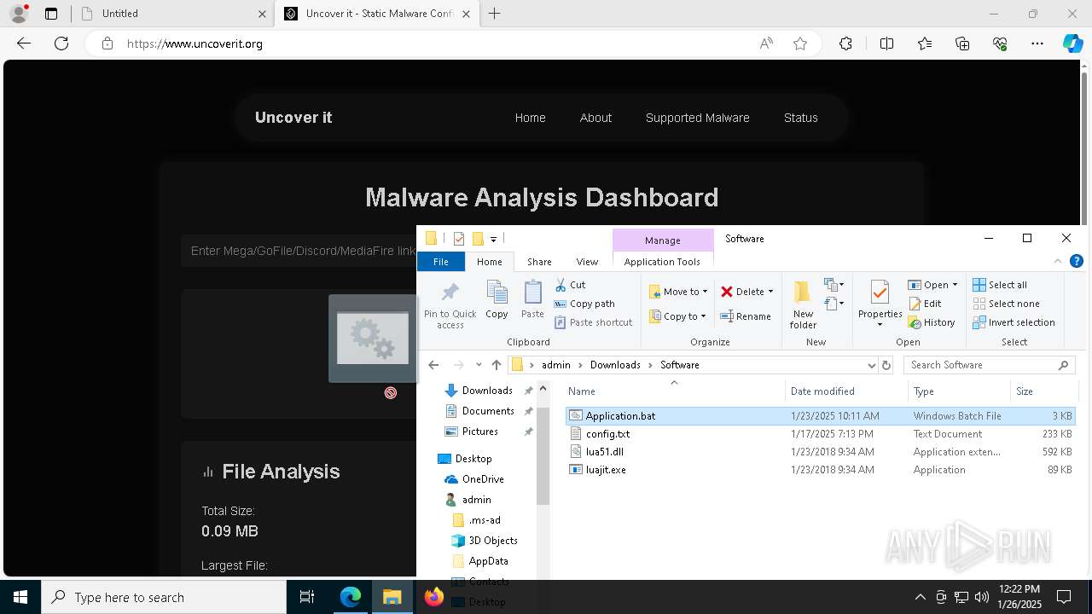Select the lua51.dll file
1092x614 pixels.
(x=604, y=452)
